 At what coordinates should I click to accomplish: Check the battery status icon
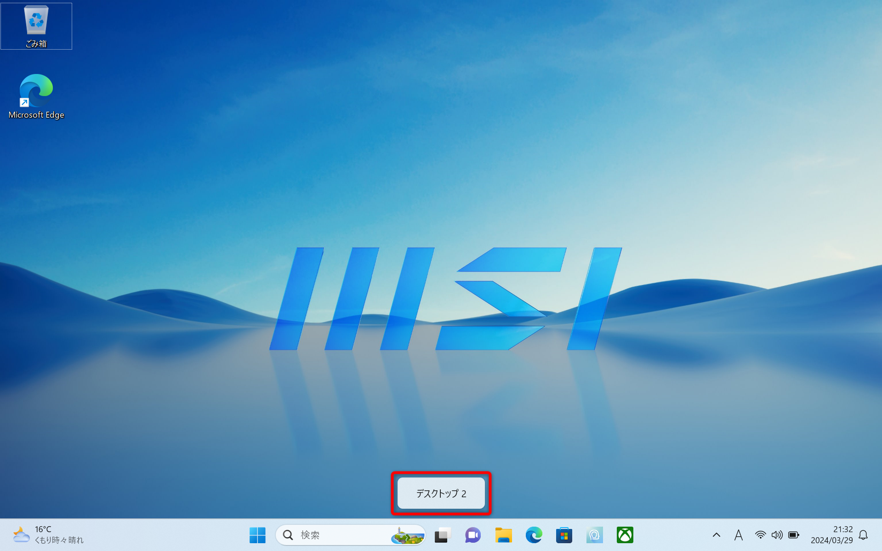pyautogui.click(x=794, y=534)
